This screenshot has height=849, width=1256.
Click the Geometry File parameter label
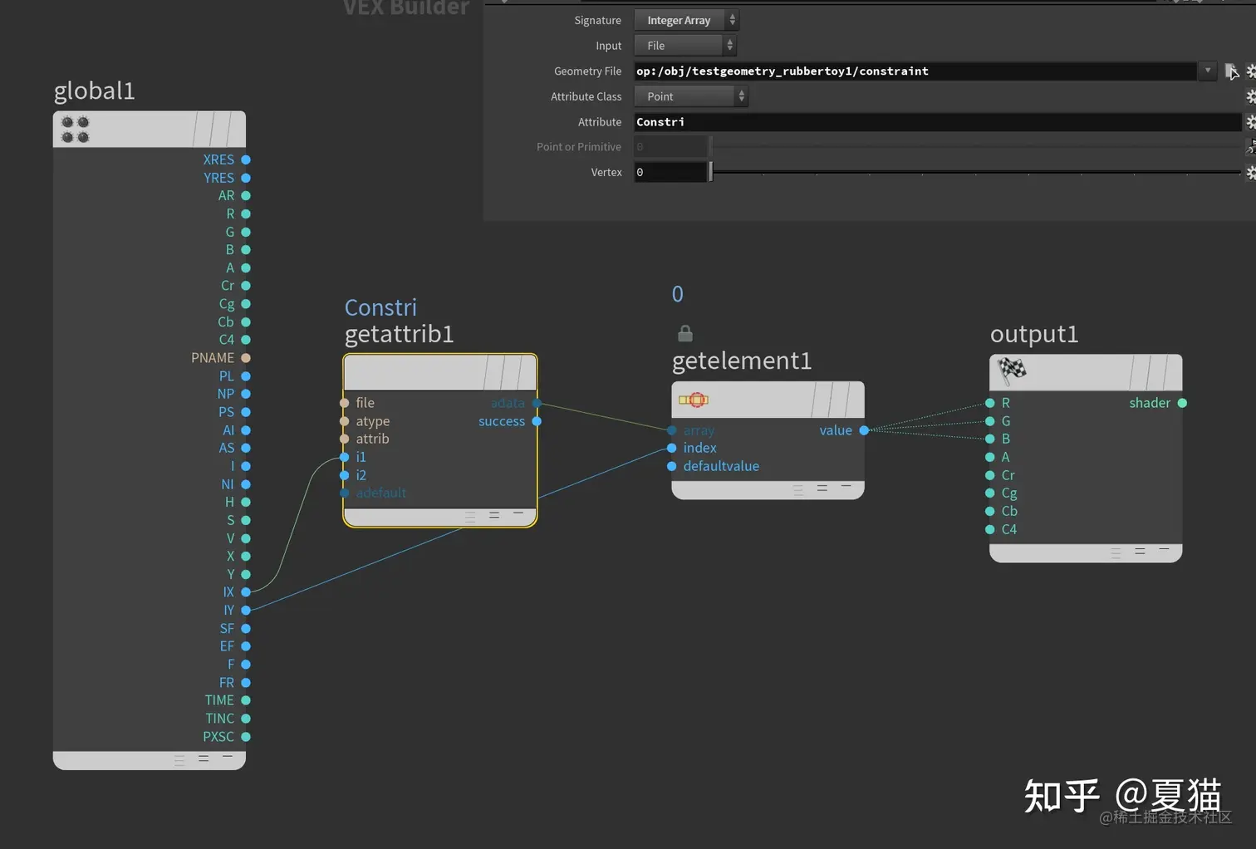pyautogui.click(x=587, y=71)
